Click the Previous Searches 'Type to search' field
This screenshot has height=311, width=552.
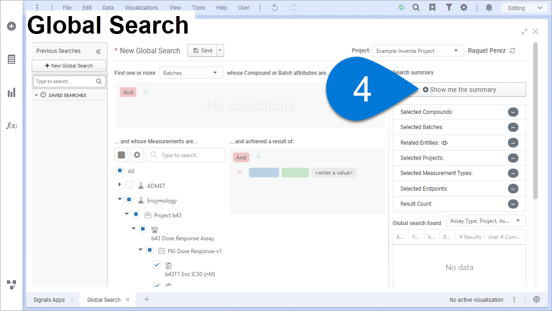pyautogui.click(x=69, y=81)
